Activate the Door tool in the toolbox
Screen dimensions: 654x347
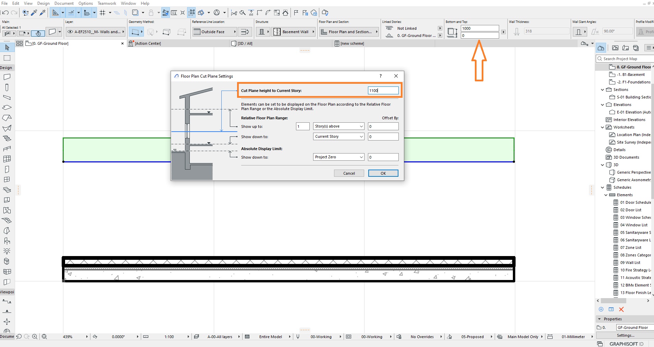pos(7,169)
